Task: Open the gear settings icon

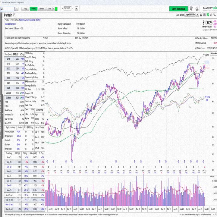Action: click(x=197, y=9)
